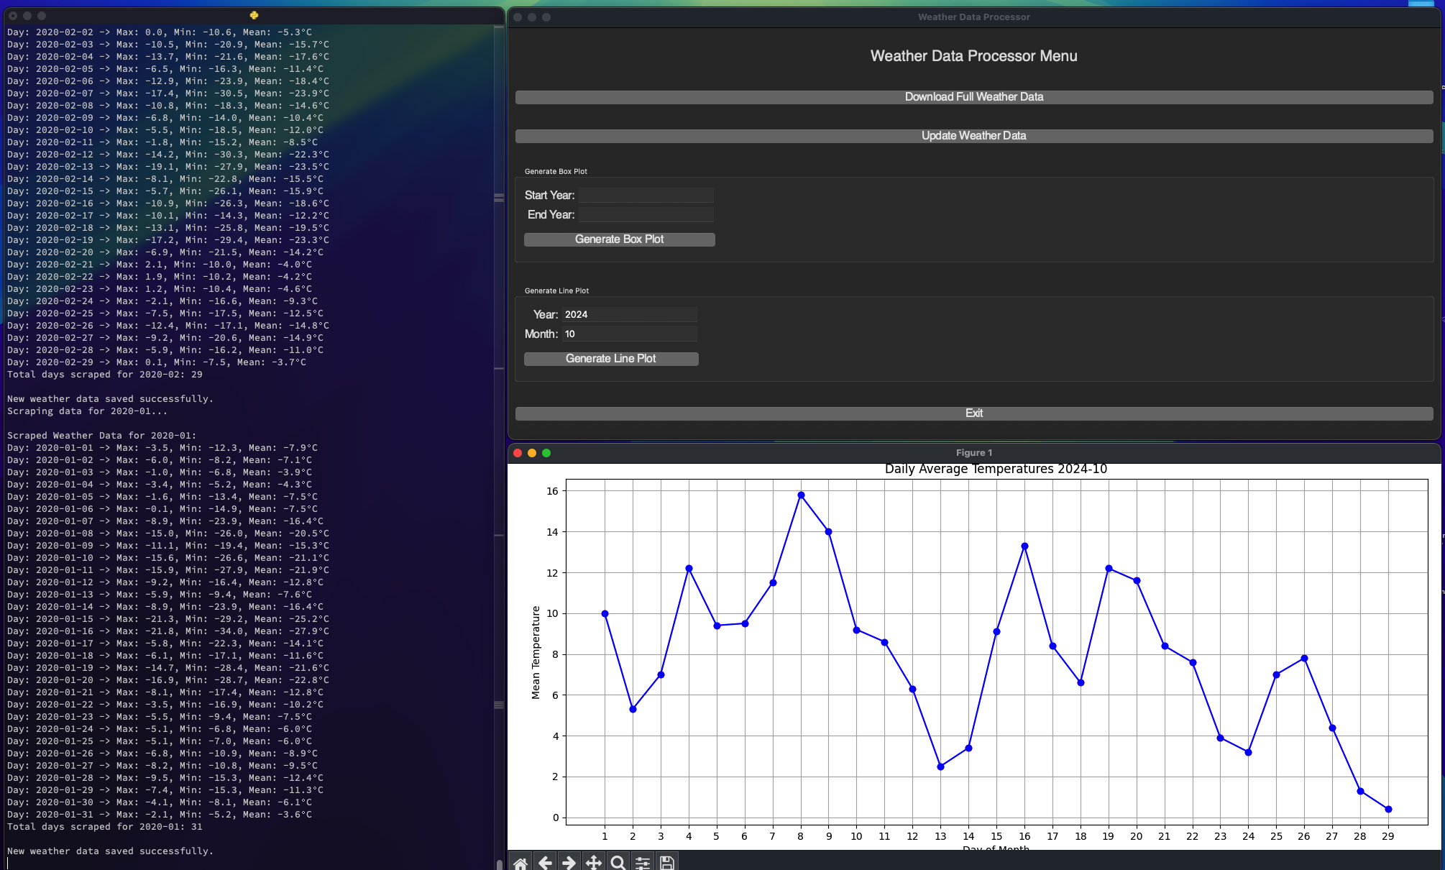Activate the Pan axes tool
Image resolution: width=1445 pixels, height=870 pixels.
tap(594, 862)
